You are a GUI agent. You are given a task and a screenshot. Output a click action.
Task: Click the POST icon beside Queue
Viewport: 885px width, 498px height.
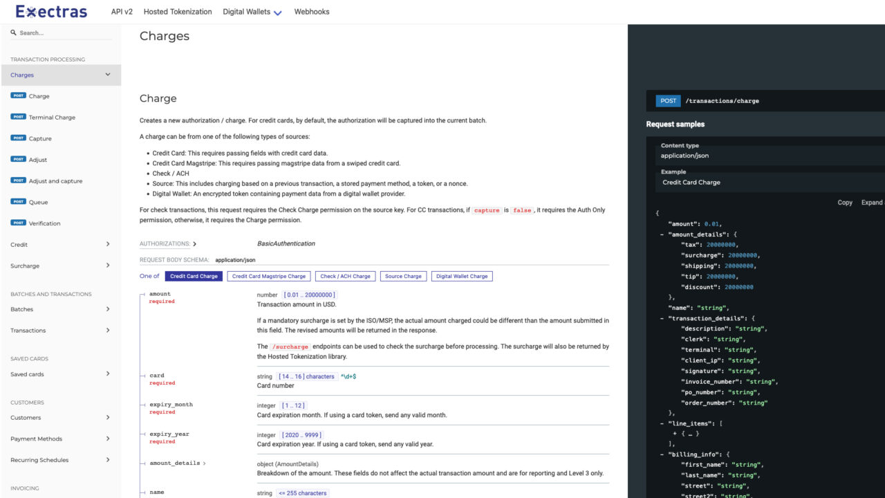pos(17,201)
